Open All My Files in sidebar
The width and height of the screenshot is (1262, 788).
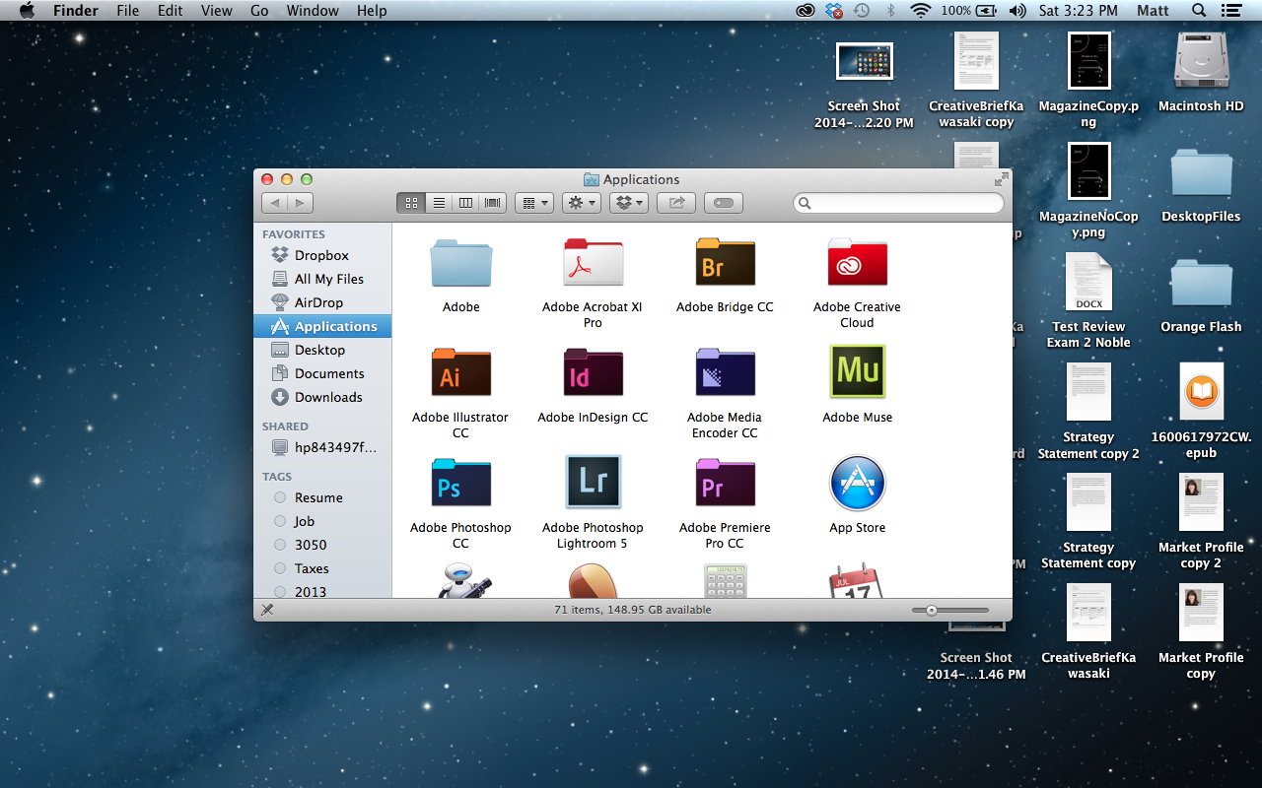(322, 279)
